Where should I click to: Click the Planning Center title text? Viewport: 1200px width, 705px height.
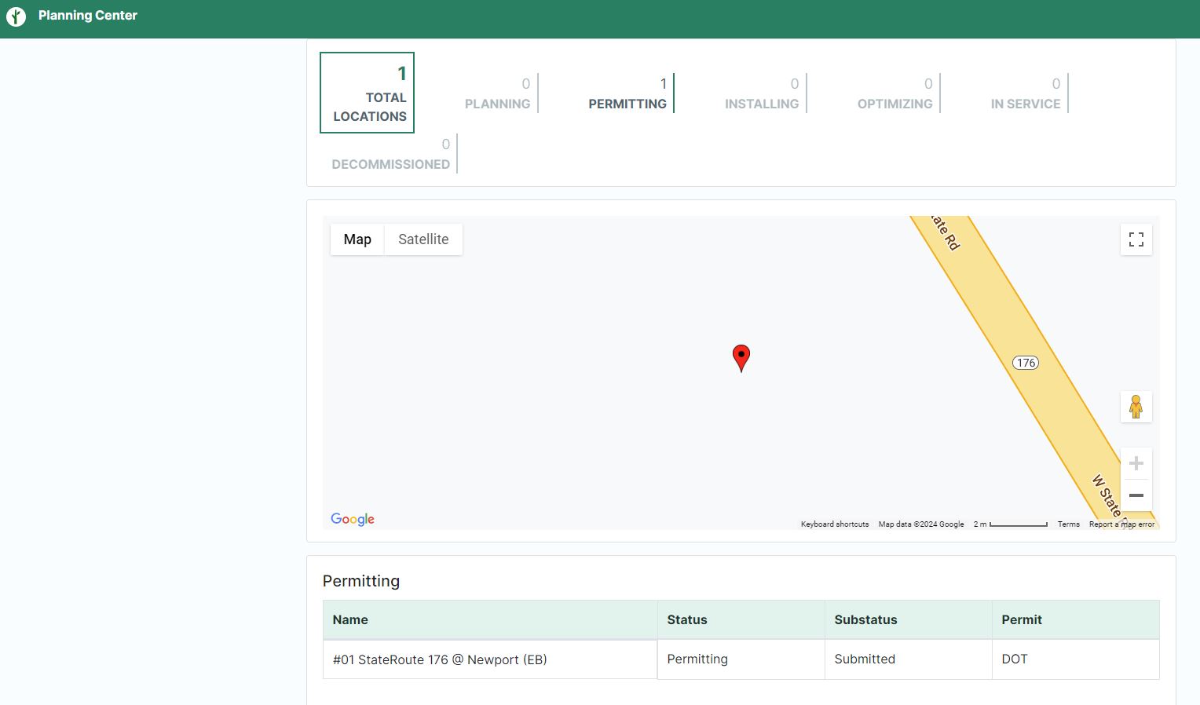click(x=88, y=16)
